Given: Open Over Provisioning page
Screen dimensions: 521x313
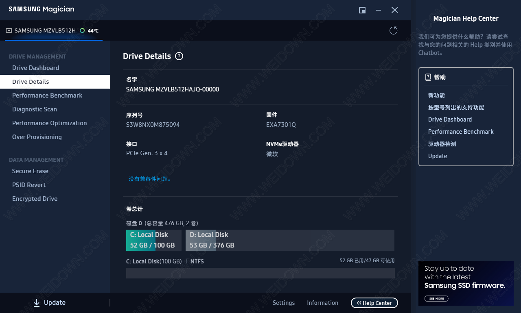Looking at the screenshot, I should tap(37, 137).
